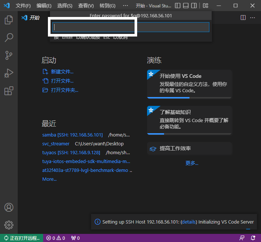
Task: Open the 编辑(E) menu
Action: [x=44, y=6]
